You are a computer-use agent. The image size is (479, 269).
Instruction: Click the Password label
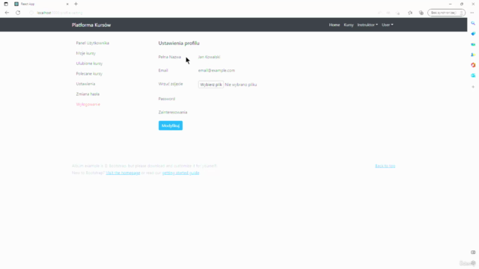click(166, 99)
